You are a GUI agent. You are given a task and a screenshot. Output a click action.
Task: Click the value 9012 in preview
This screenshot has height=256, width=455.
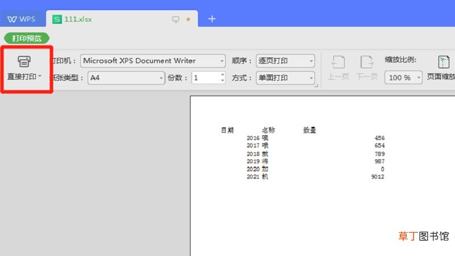click(x=378, y=176)
